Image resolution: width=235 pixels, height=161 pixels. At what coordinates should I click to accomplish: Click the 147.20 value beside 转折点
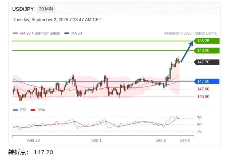(x=44, y=152)
